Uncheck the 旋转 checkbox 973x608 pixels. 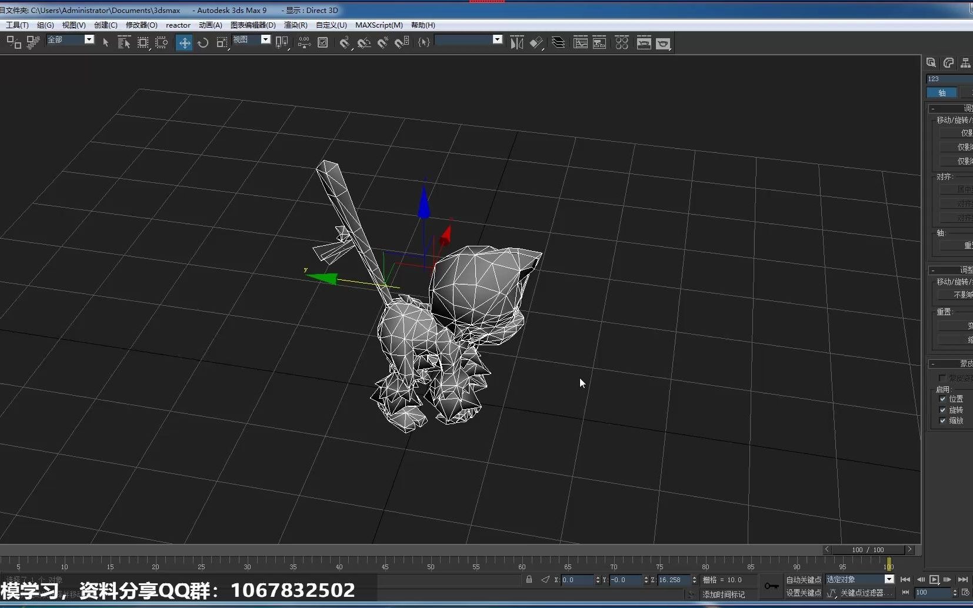(x=942, y=410)
